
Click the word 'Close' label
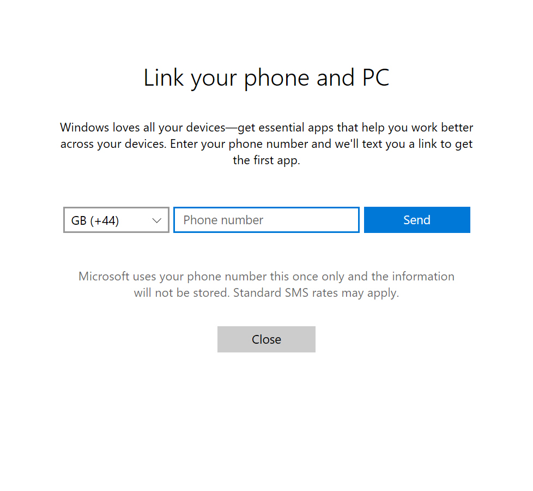266,339
